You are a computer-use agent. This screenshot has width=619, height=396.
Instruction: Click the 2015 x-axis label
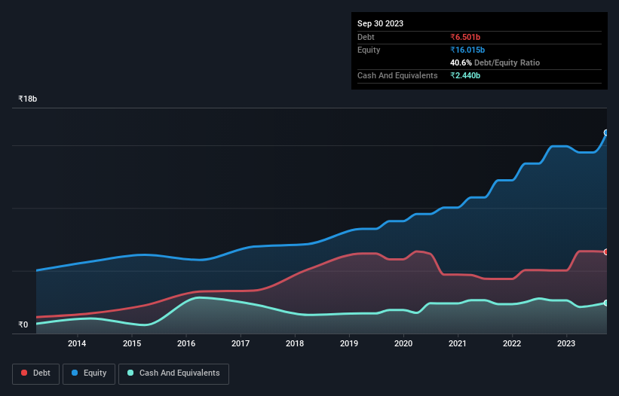point(132,343)
